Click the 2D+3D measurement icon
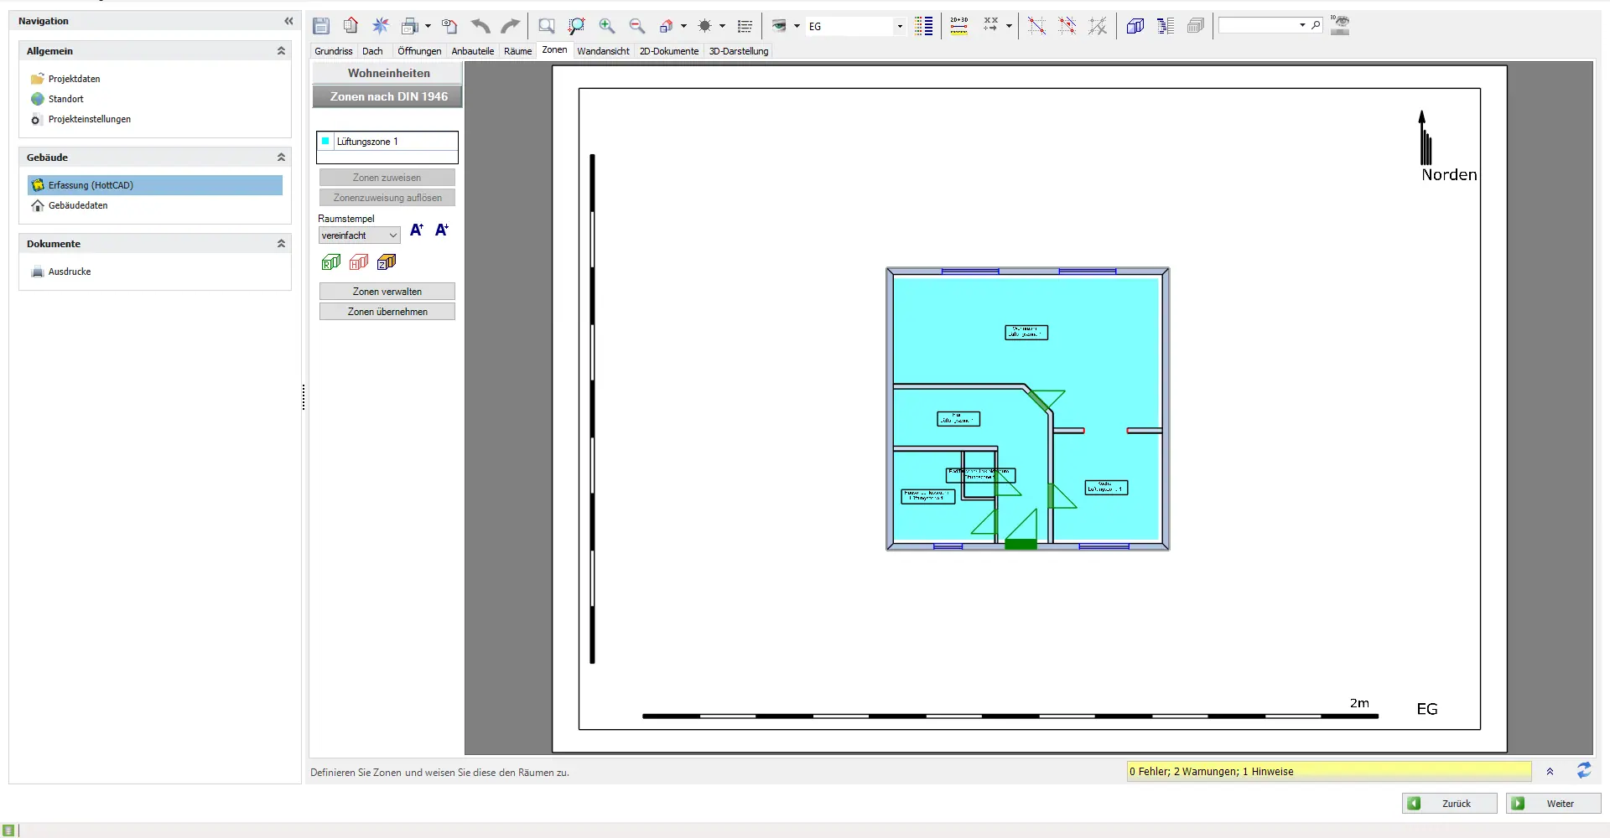1610x838 pixels. point(959,26)
